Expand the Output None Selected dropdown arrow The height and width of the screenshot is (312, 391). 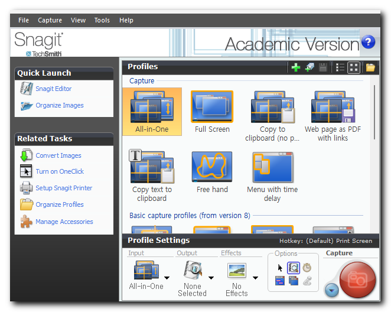pyautogui.click(x=211, y=278)
